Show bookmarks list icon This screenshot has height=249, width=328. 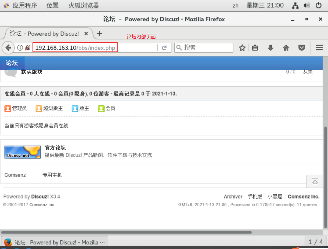pos(255,48)
